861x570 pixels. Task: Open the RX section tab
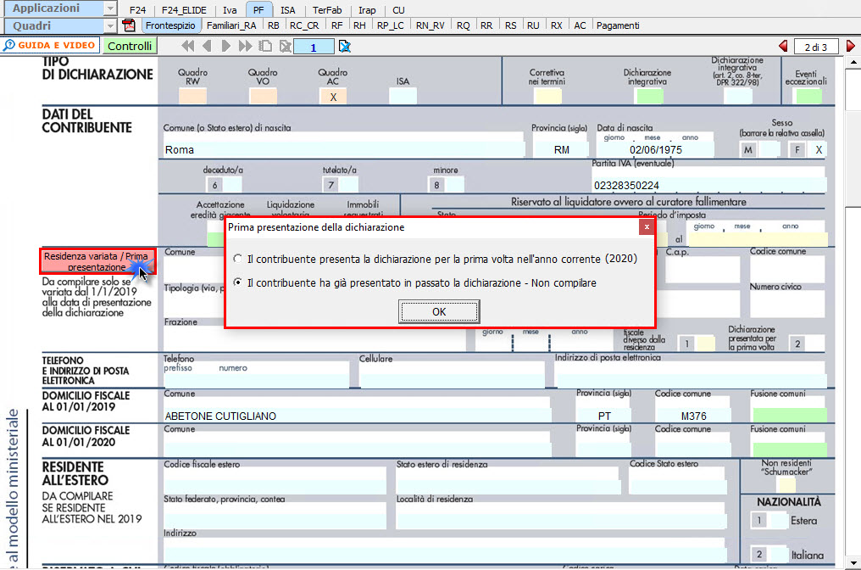(x=556, y=25)
